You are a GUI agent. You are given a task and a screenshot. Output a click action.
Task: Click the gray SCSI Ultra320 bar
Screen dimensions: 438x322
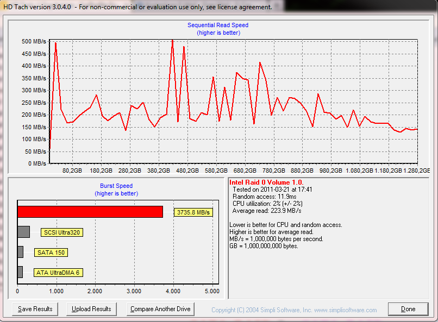click(23, 232)
